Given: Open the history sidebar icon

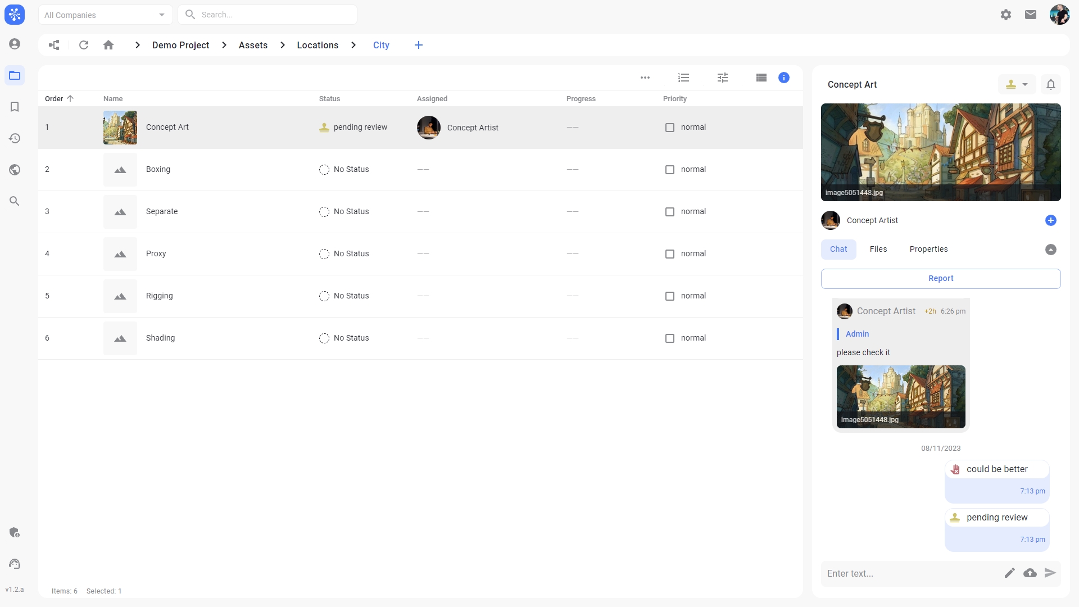Looking at the screenshot, I should [15, 138].
